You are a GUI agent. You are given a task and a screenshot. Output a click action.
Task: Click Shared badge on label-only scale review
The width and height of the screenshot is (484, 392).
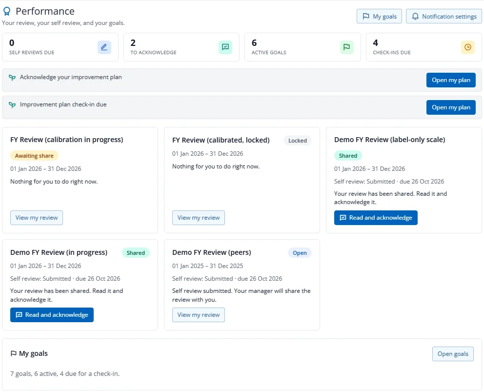coord(348,156)
